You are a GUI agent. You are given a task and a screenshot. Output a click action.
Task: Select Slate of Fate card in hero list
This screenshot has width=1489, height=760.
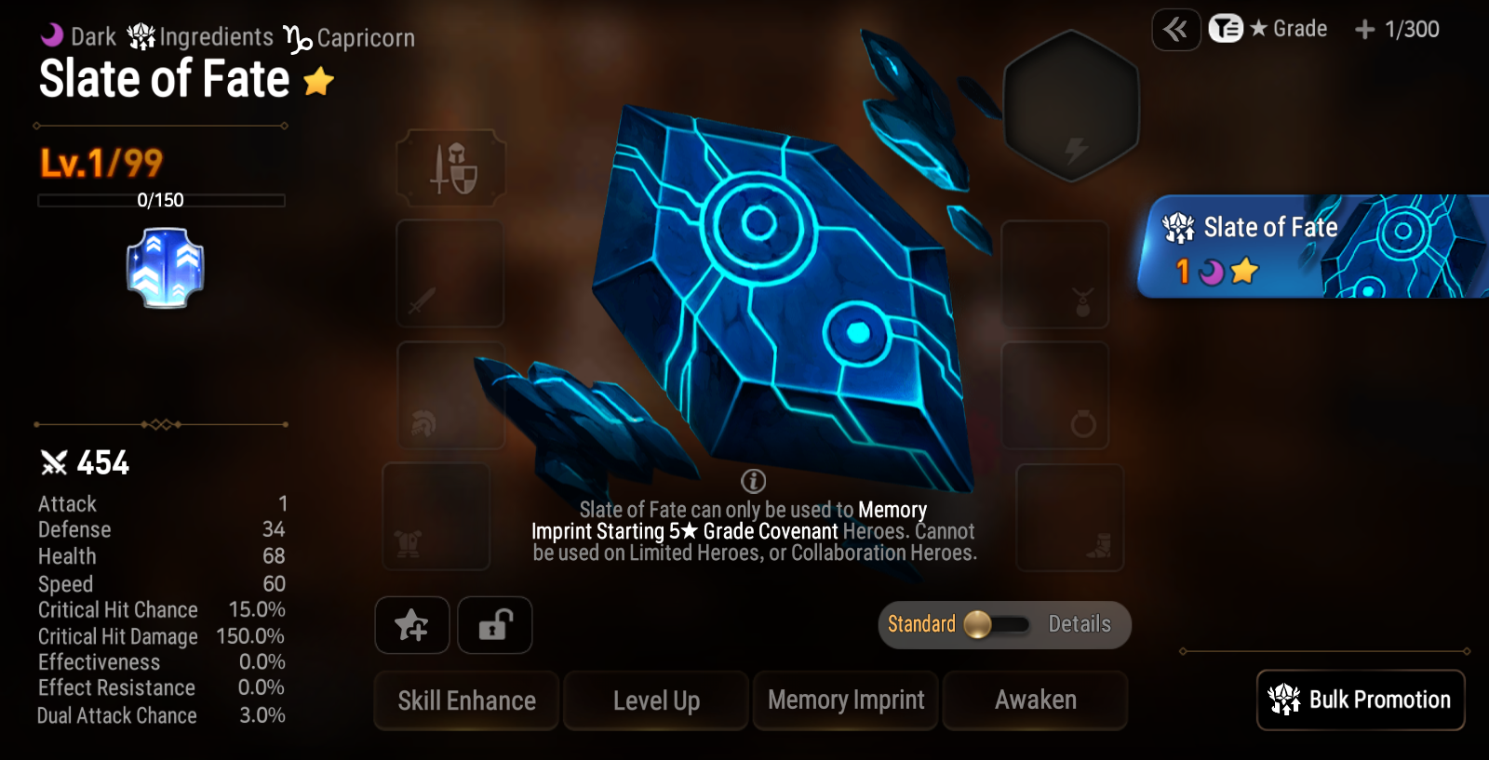click(1313, 247)
